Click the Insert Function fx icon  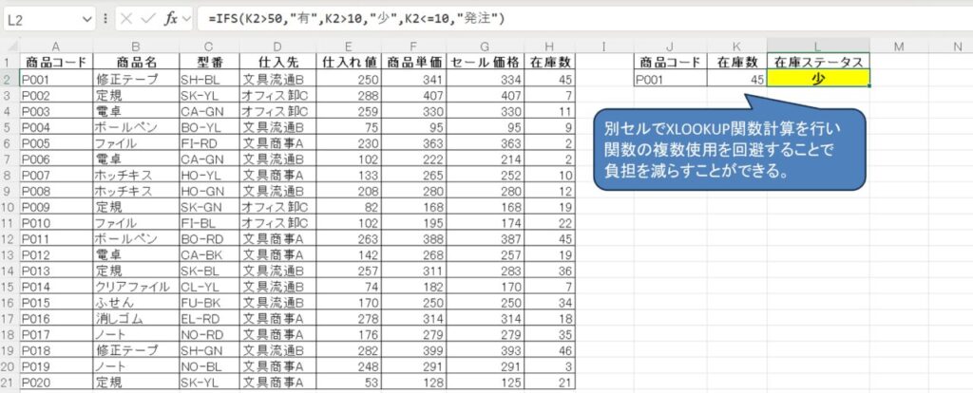170,19
